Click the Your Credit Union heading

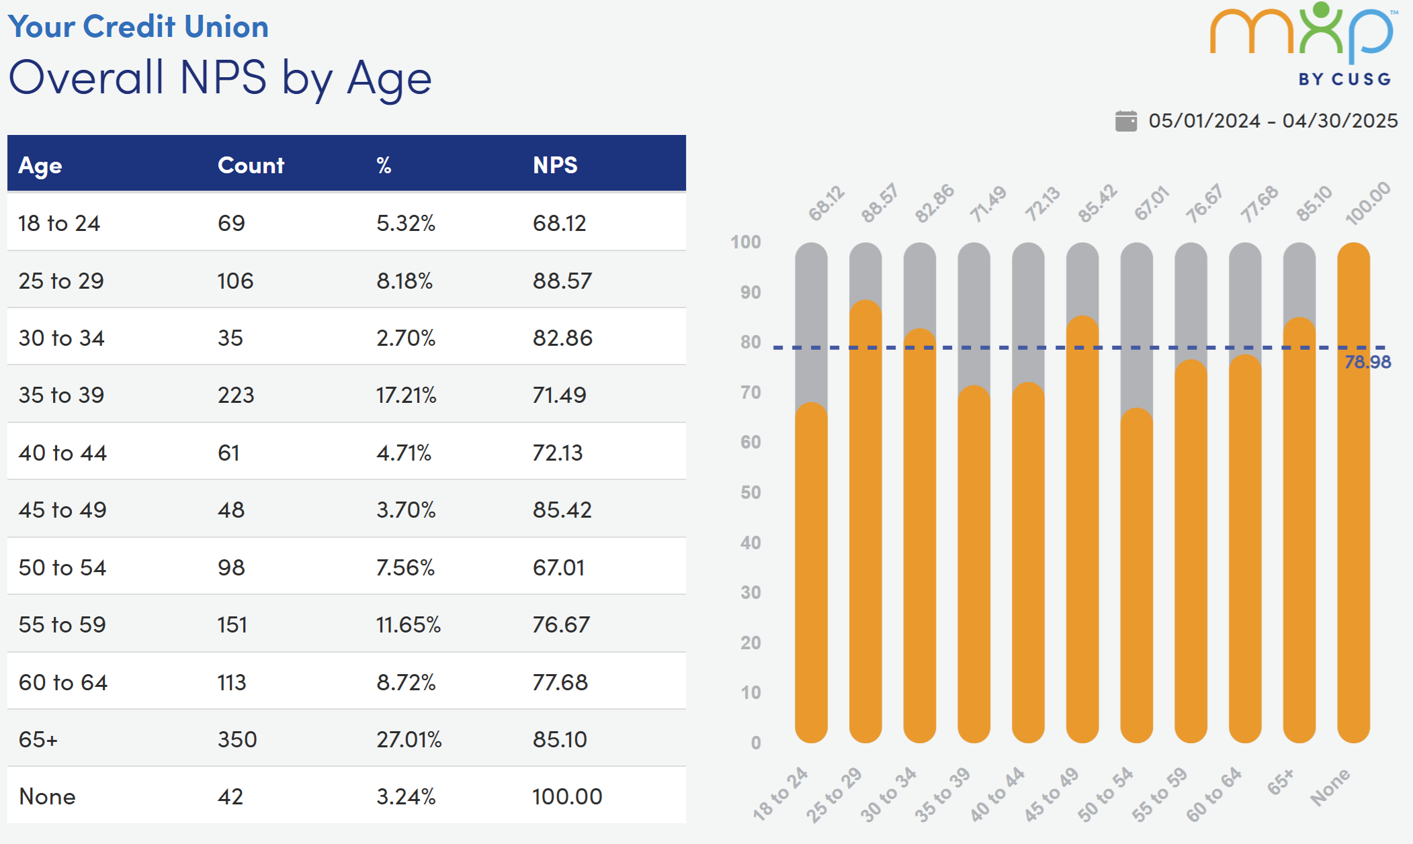click(x=138, y=27)
